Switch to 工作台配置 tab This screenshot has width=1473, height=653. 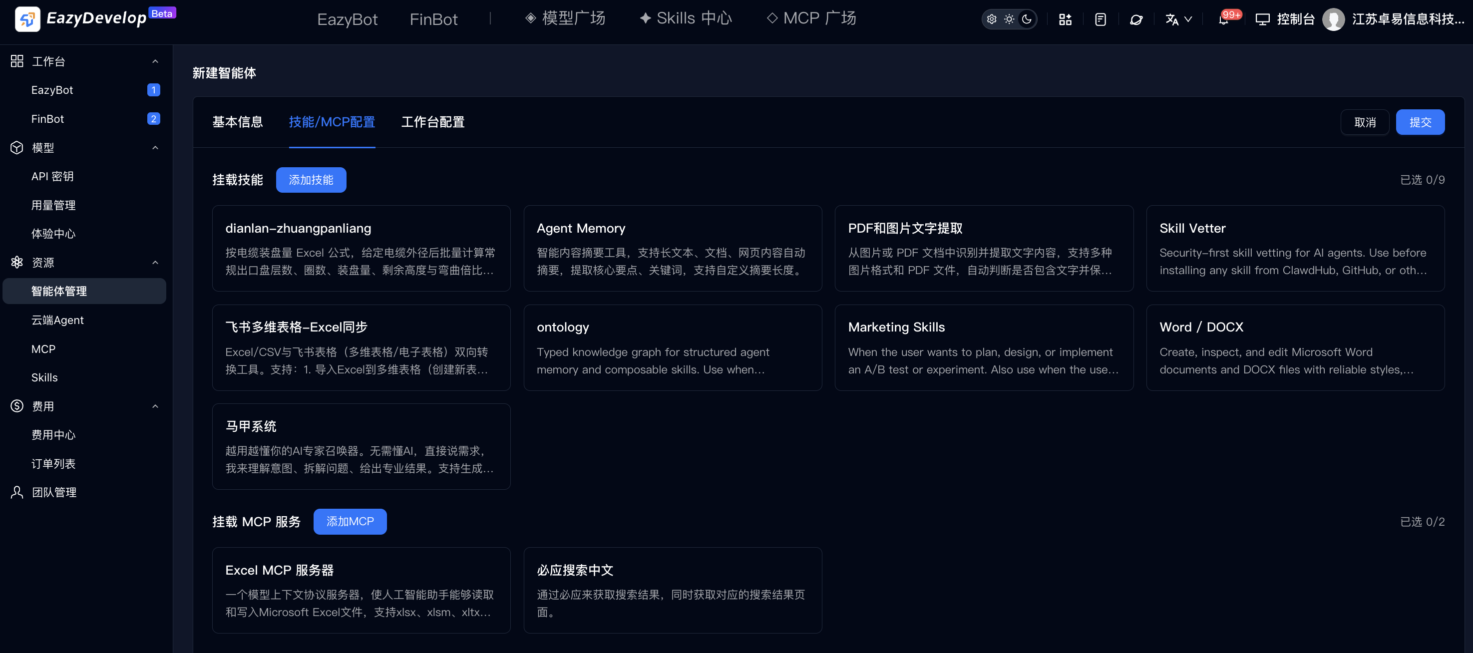click(x=433, y=122)
